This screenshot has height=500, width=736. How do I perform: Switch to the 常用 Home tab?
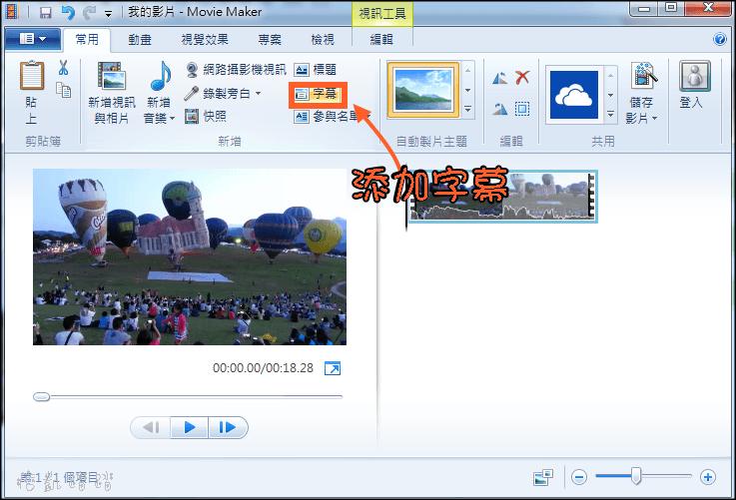click(x=87, y=39)
